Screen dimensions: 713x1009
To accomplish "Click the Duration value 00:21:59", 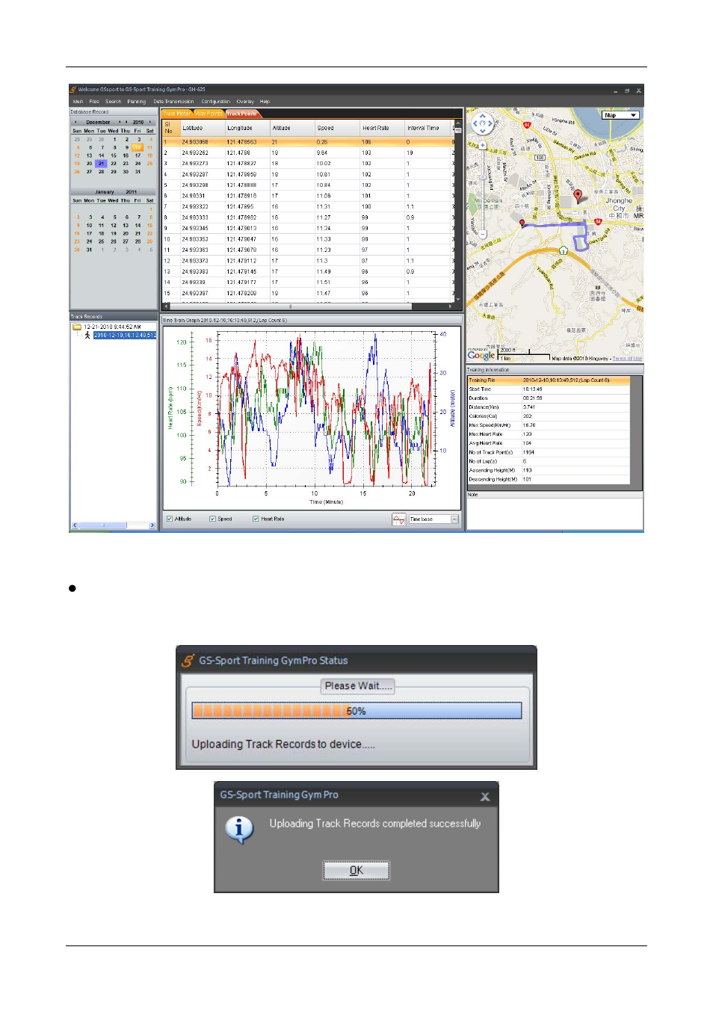I will 533,398.
